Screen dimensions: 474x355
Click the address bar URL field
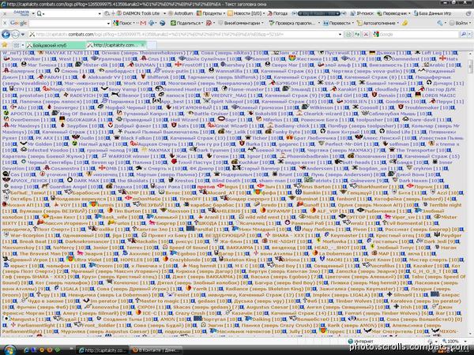(x=183, y=35)
